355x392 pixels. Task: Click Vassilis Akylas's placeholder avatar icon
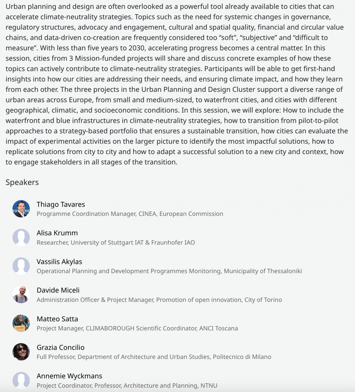(21, 266)
